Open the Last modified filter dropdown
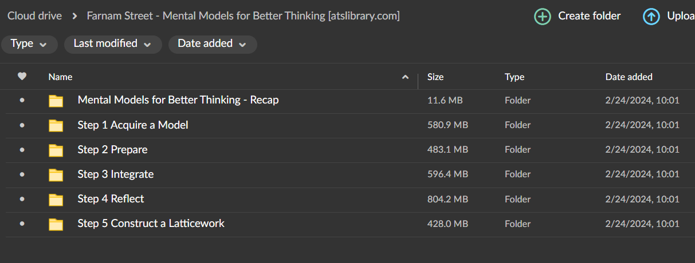The height and width of the screenshot is (263, 695). pyautogui.click(x=113, y=44)
